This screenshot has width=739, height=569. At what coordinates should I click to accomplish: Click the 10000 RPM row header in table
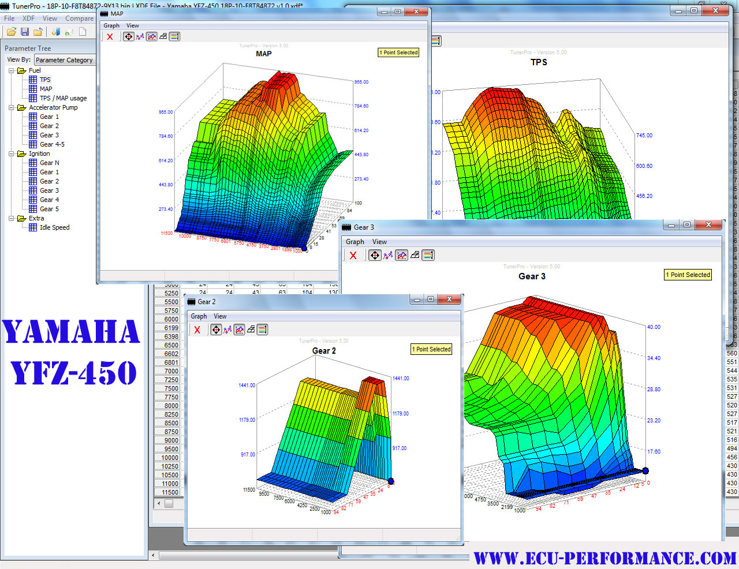[x=167, y=458]
